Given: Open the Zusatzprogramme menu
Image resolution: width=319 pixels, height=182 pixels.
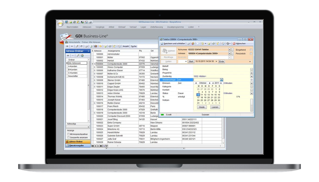Looking at the screenshot, I should [x=175, y=27].
